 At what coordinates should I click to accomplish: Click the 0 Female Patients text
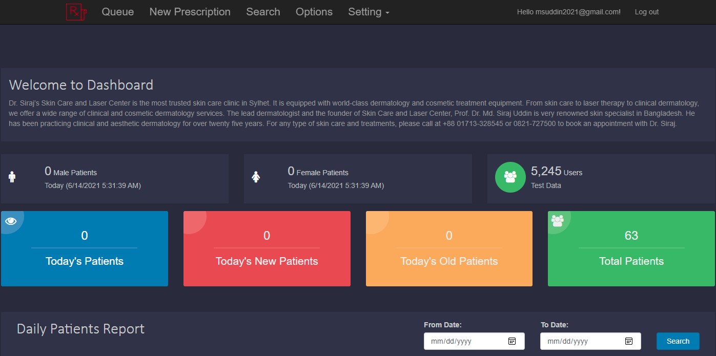[x=318, y=172]
